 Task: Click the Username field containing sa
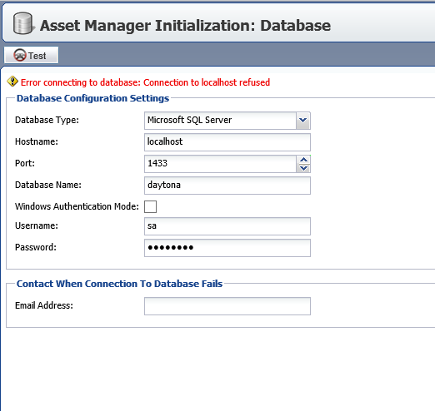point(227,226)
